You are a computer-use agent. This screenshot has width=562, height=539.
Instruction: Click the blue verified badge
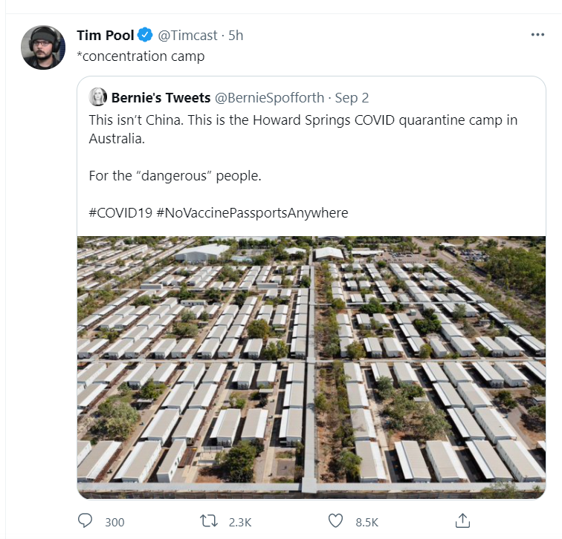tap(146, 36)
